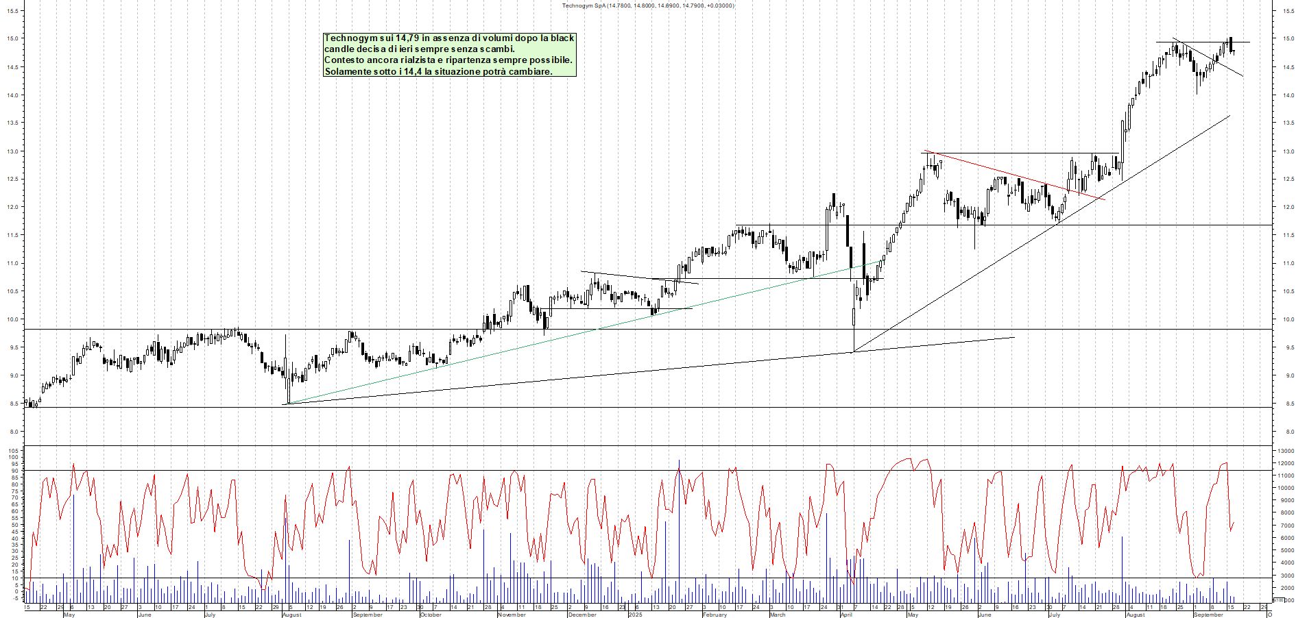Click the 8000 volume axis label

click(x=1287, y=512)
